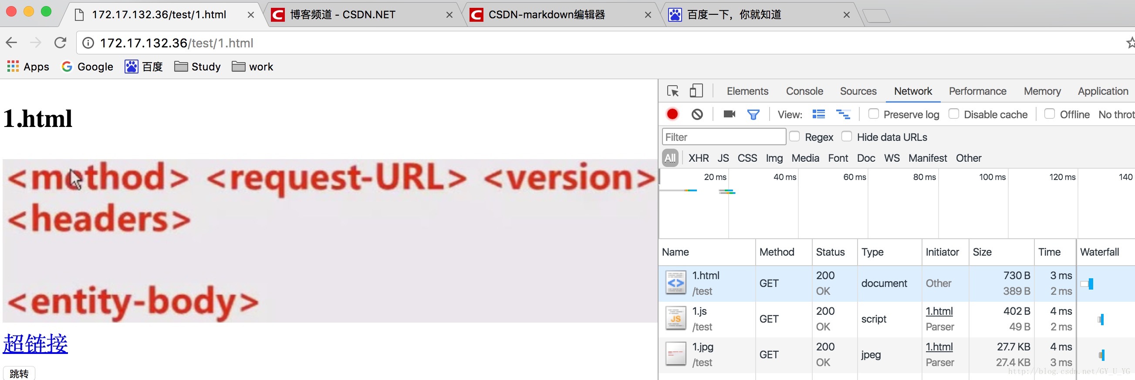Close the 博客频道 - CSDN.NET tab
The height and width of the screenshot is (380, 1135).
(x=449, y=15)
